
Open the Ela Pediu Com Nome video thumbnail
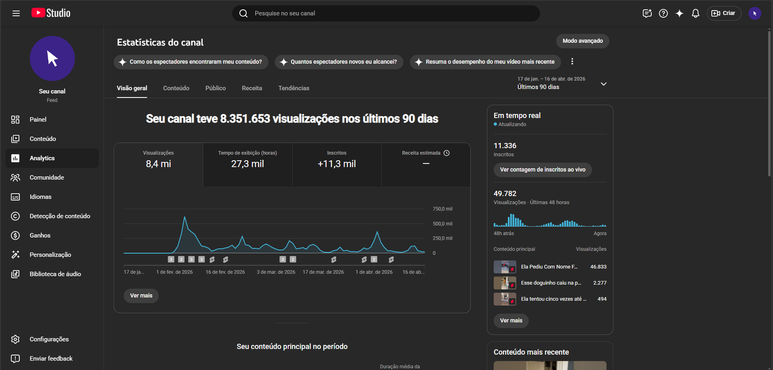[504, 267]
